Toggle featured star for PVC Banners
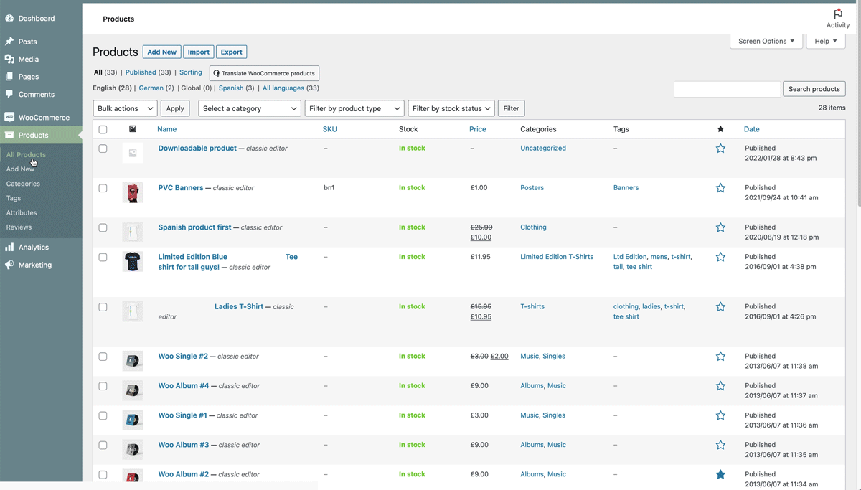Viewport: 861px width, 490px height. (x=720, y=188)
